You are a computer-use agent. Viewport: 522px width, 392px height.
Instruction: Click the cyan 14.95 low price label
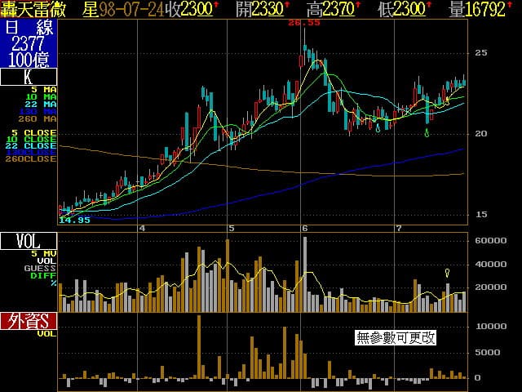pos(74,220)
